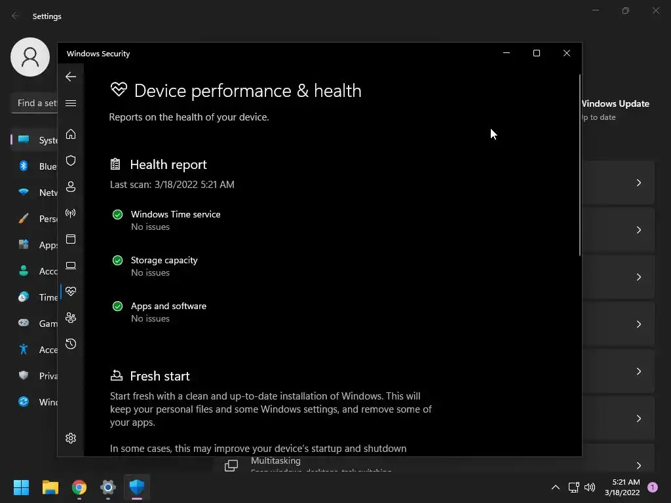Select Personalization in Settings sidebar

[x=35, y=219]
